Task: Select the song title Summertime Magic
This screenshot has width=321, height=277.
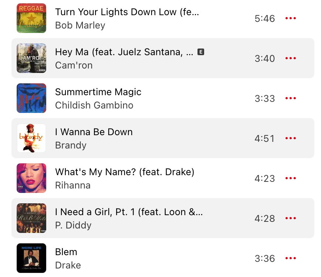Action: click(x=98, y=92)
